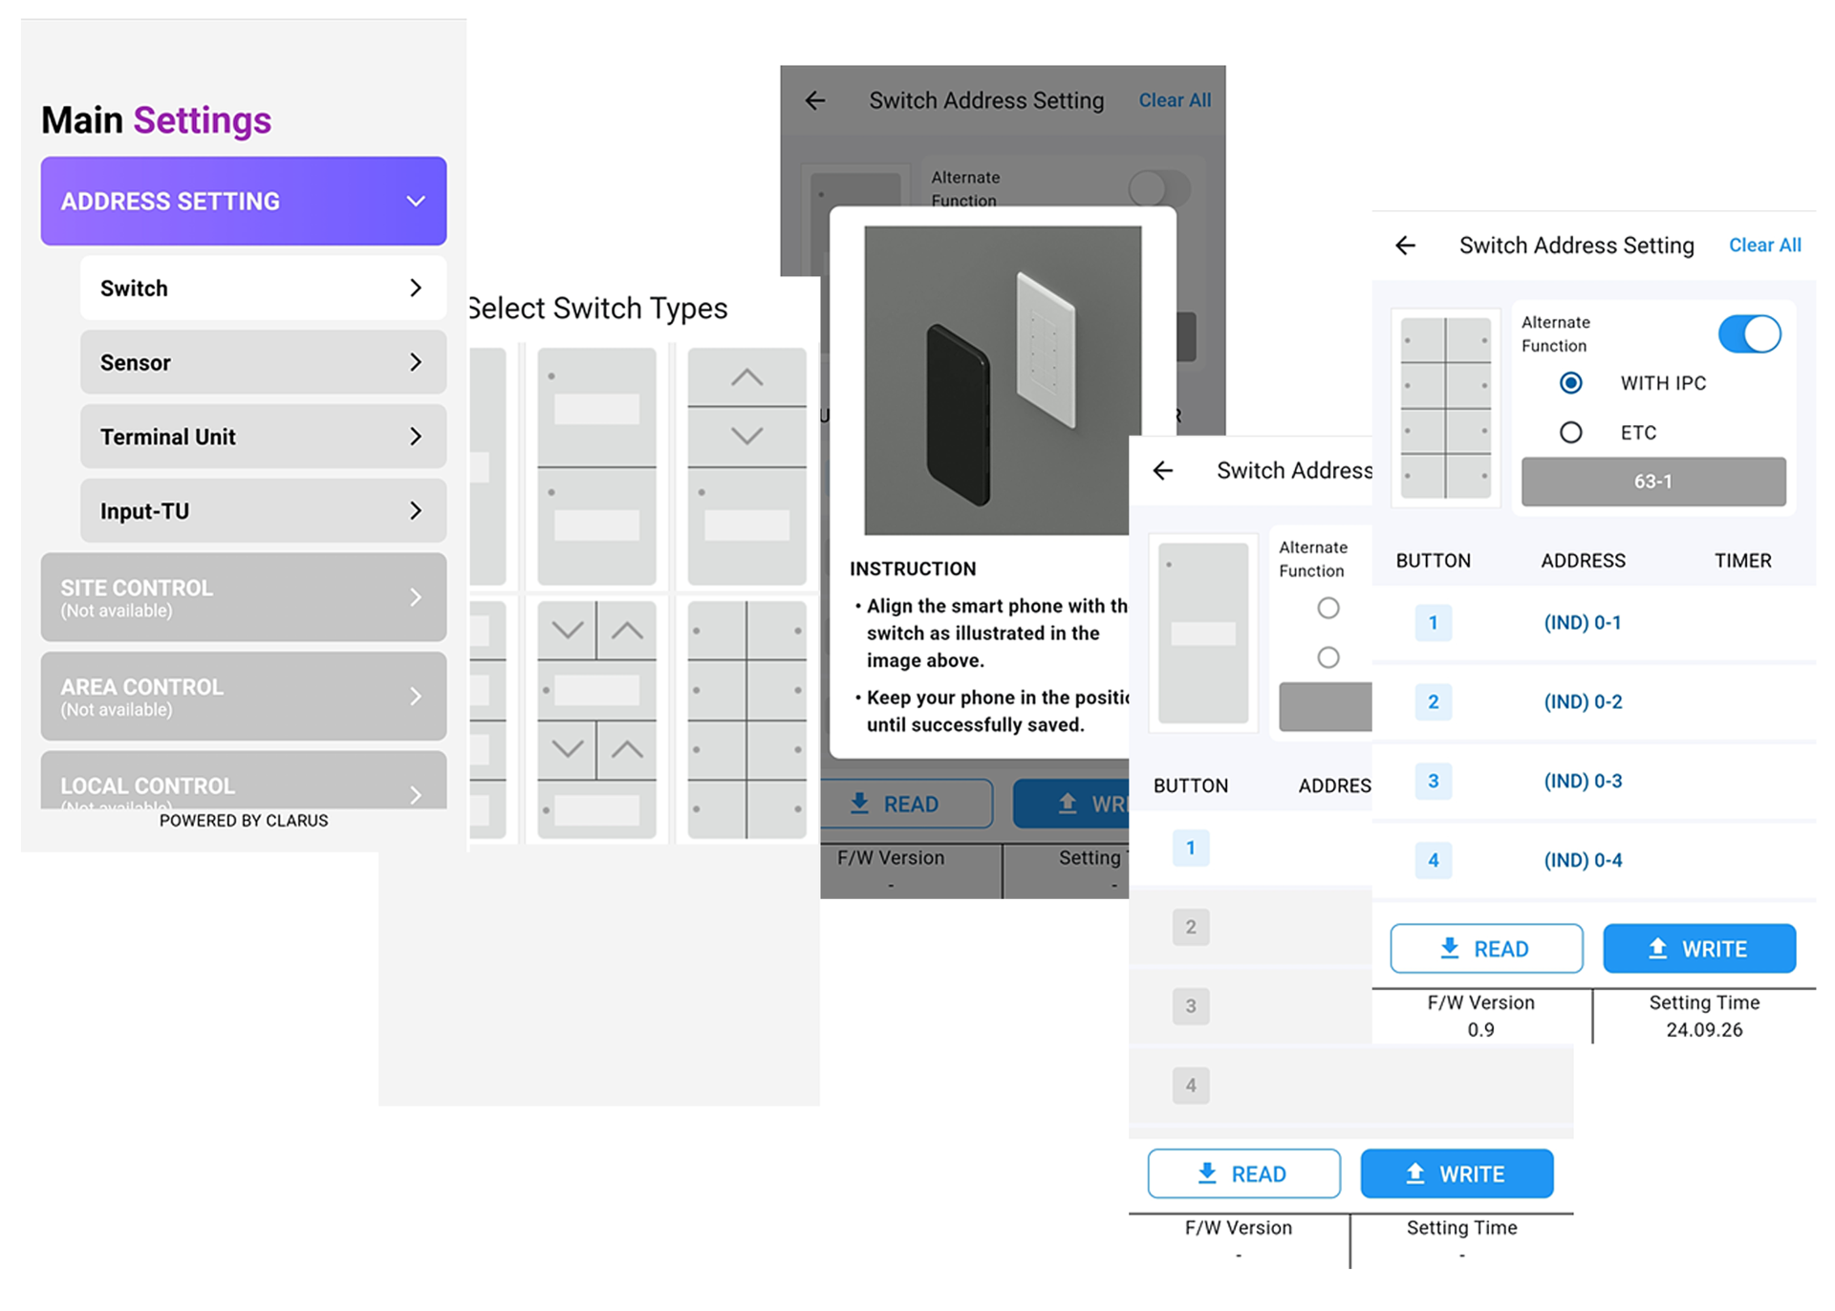1835x1311 pixels.
Task: Go back from the rightmost Switch Address Setting screen
Action: coord(1405,246)
